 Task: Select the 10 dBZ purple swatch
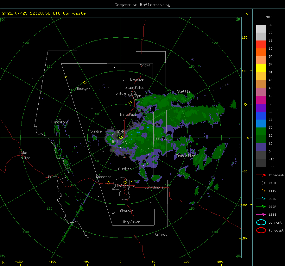click(x=261, y=147)
